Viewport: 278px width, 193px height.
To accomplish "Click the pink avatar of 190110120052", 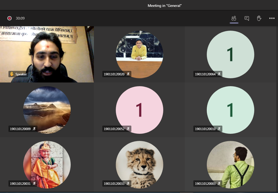I will pyautogui.click(x=139, y=110).
